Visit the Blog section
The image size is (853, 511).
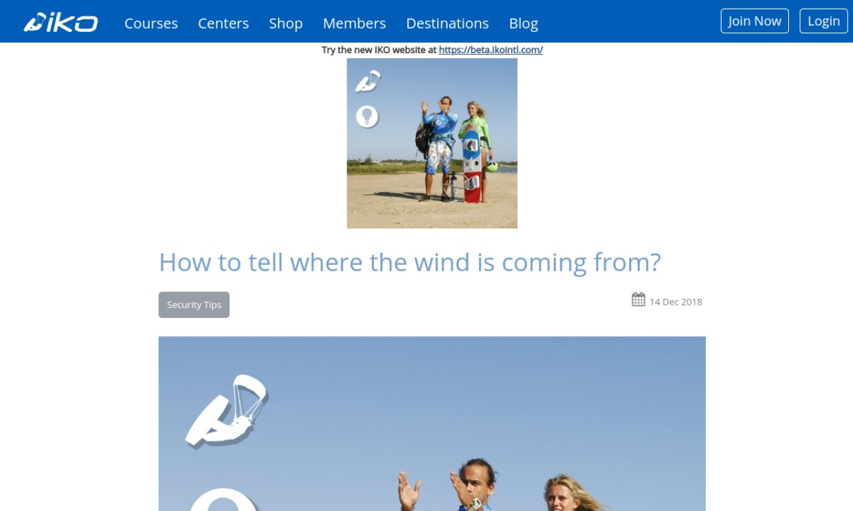pos(524,23)
